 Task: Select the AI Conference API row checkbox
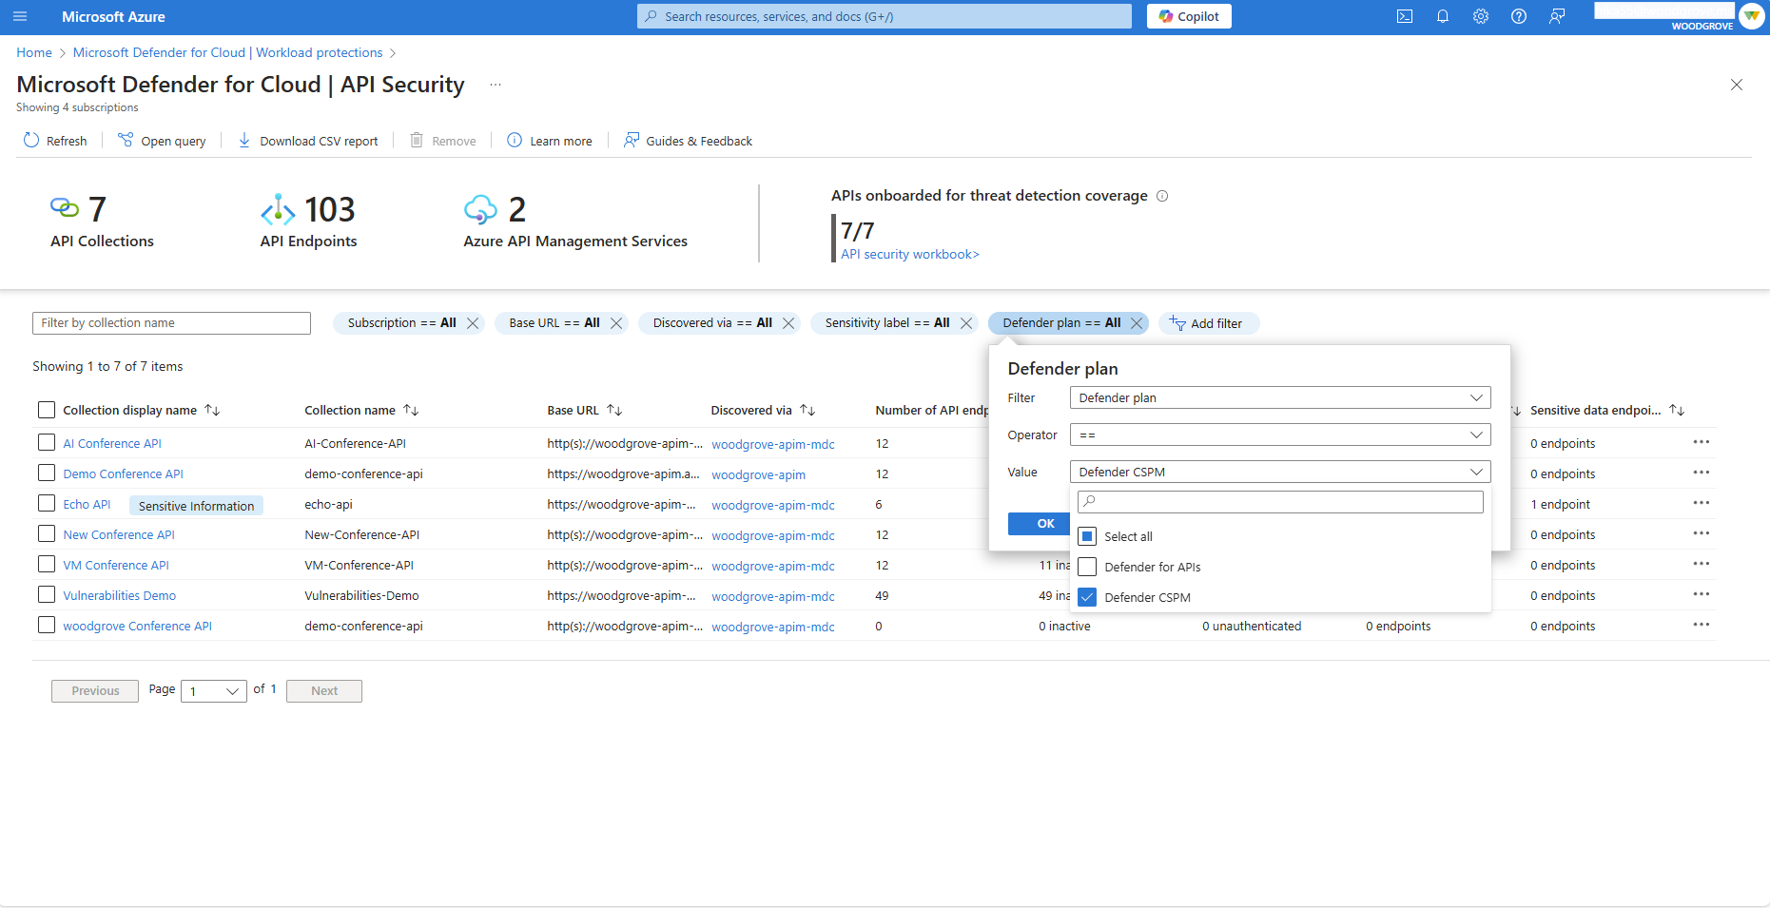(x=47, y=442)
